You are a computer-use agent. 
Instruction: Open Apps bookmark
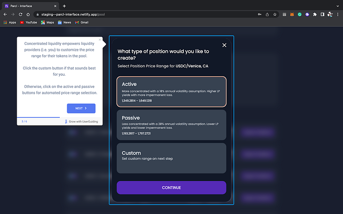coord(10,22)
